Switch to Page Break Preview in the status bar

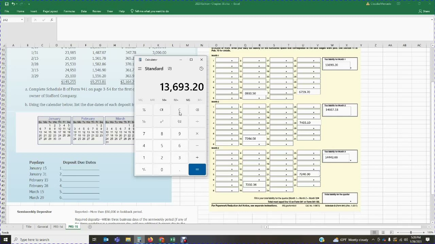click(x=391, y=232)
